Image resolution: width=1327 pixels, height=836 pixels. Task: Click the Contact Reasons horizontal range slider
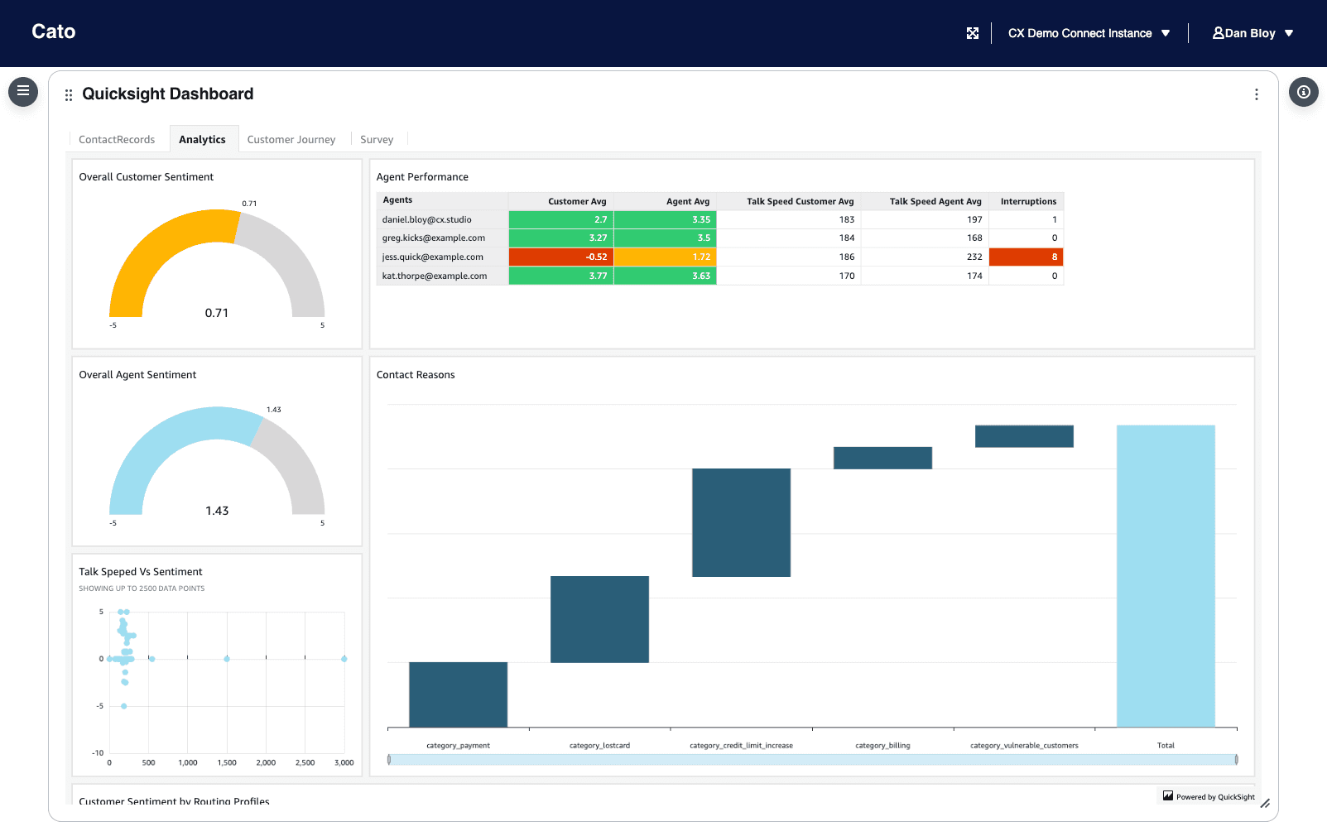point(812,760)
